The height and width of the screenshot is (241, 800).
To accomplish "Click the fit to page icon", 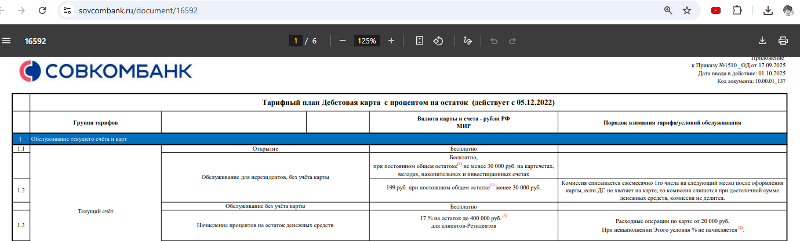I will [x=420, y=41].
